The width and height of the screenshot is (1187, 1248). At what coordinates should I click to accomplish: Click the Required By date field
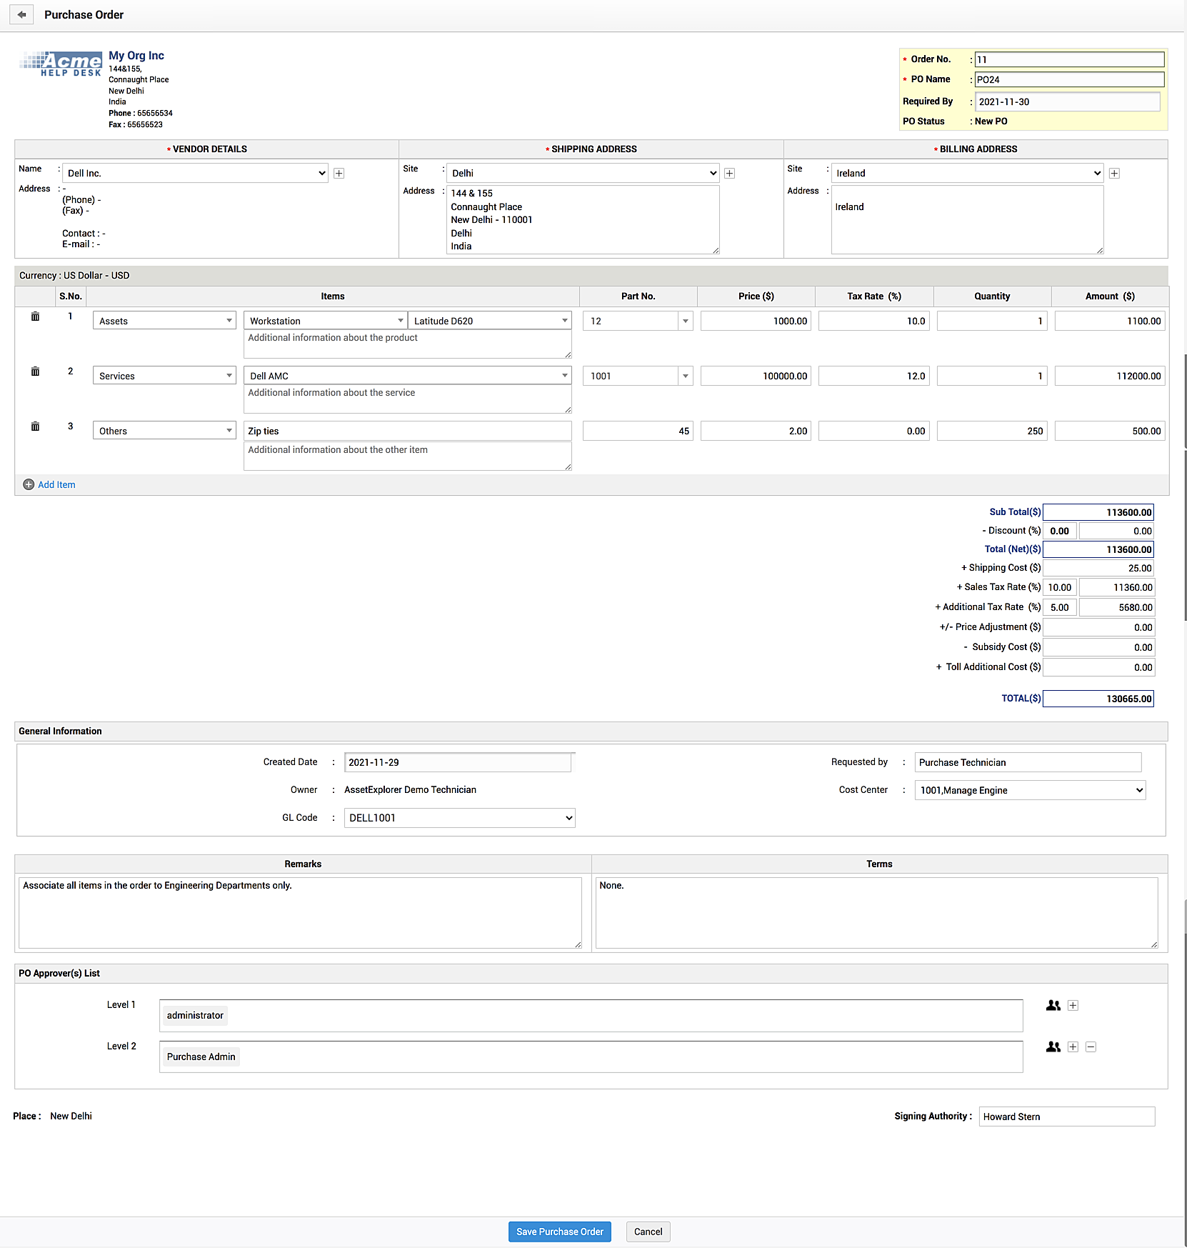click(x=1067, y=101)
